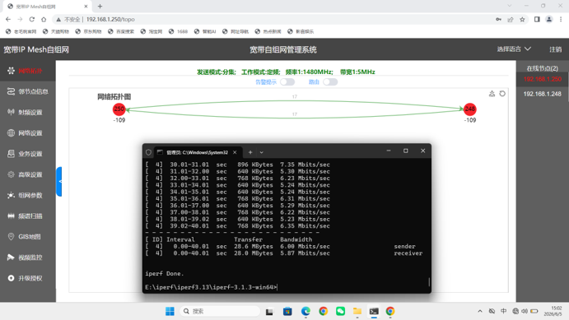This screenshot has width=569, height=320.
Task: Click the 频率1:1480MHz status text
Action: coord(309,72)
